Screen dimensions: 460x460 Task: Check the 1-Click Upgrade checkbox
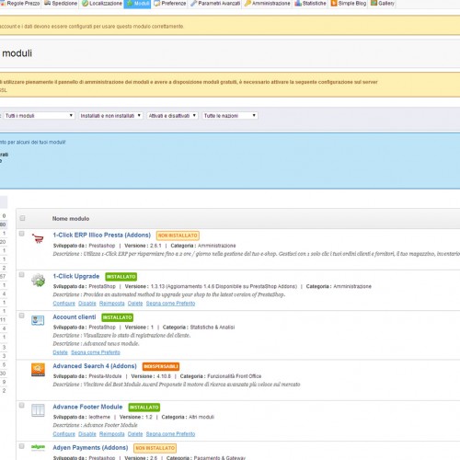coord(22,274)
